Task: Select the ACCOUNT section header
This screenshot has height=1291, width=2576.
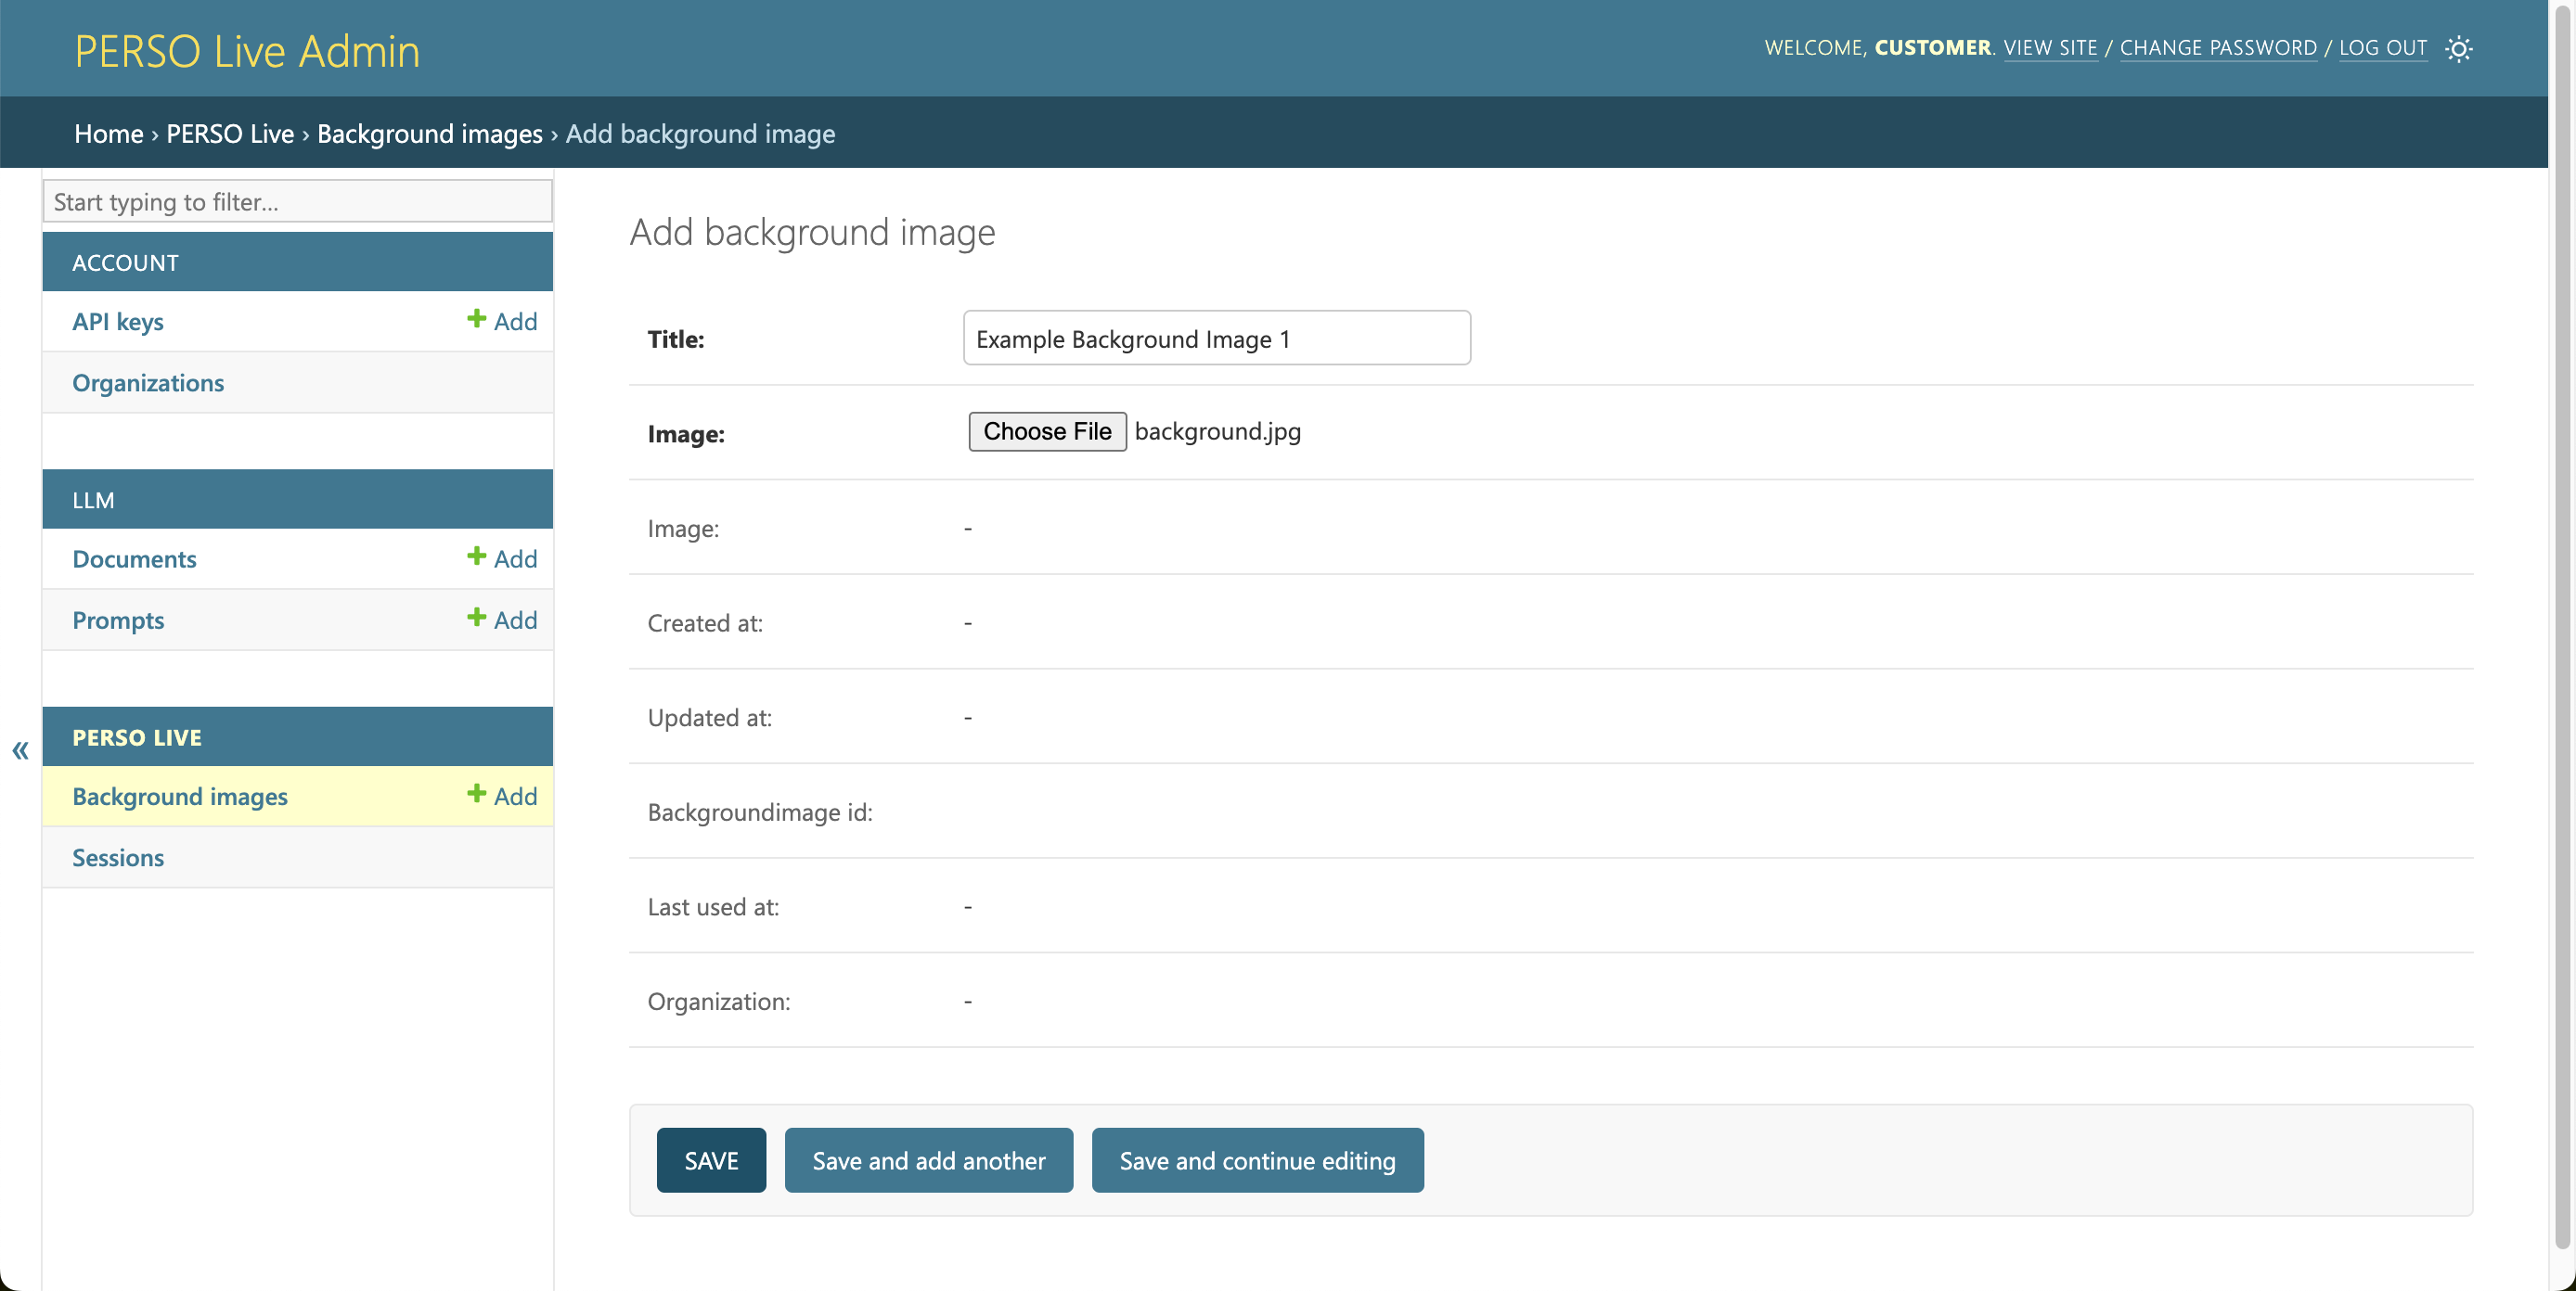Action: (x=126, y=262)
